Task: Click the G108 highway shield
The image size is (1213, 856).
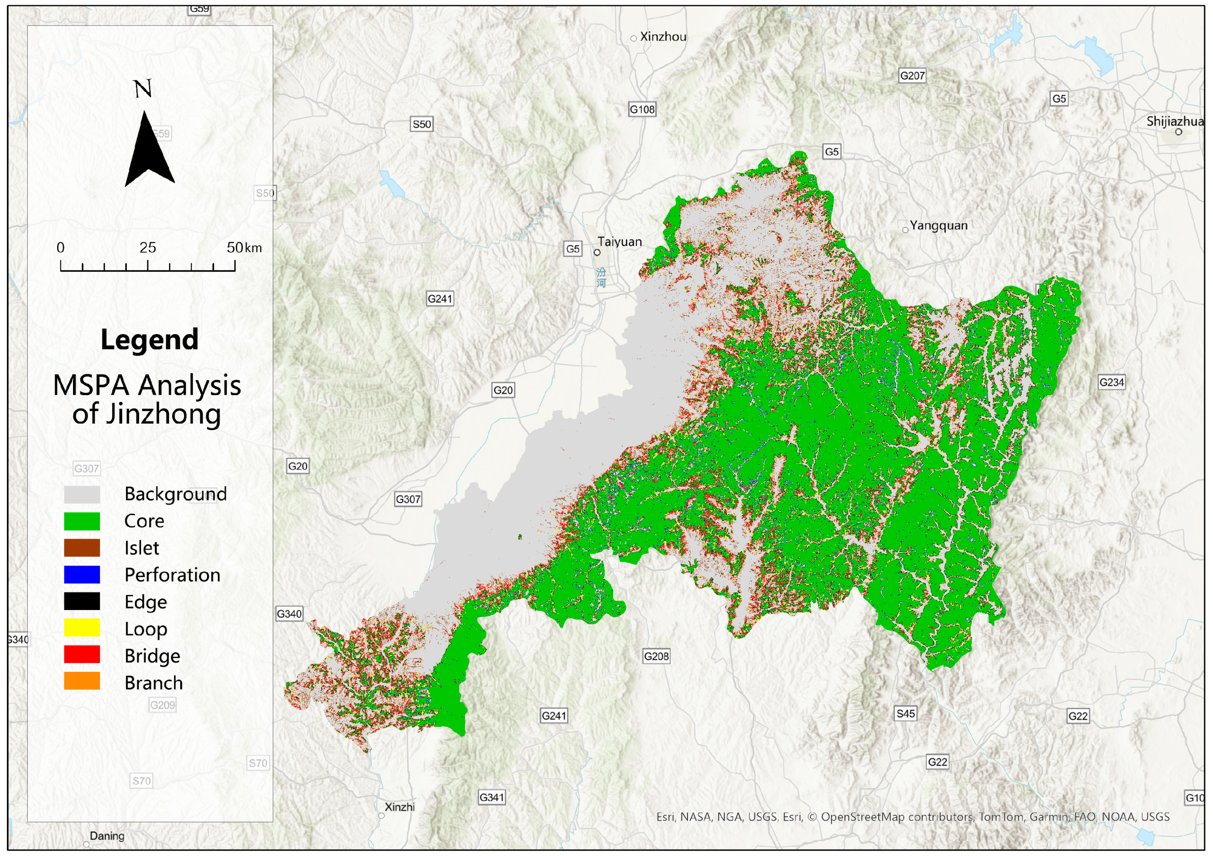Action: tap(642, 109)
